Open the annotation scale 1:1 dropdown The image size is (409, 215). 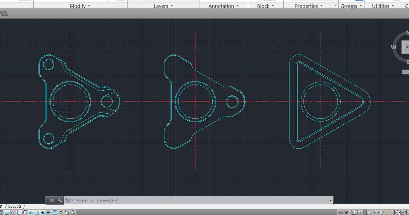point(375,212)
